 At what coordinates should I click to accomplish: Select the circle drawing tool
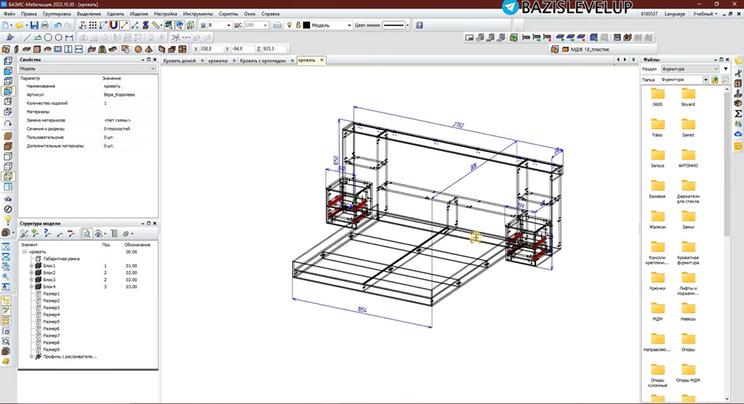pyautogui.click(x=48, y=37)
